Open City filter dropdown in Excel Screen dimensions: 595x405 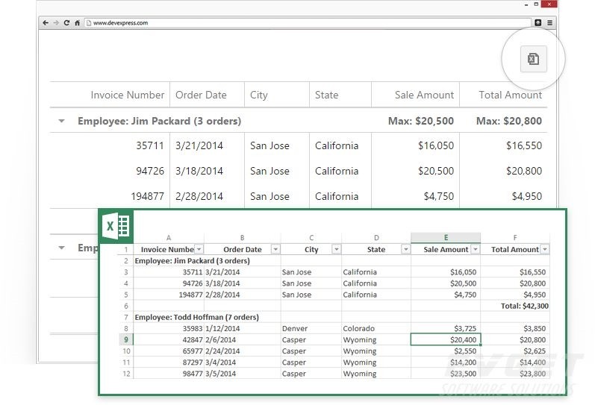pos(336,249)
